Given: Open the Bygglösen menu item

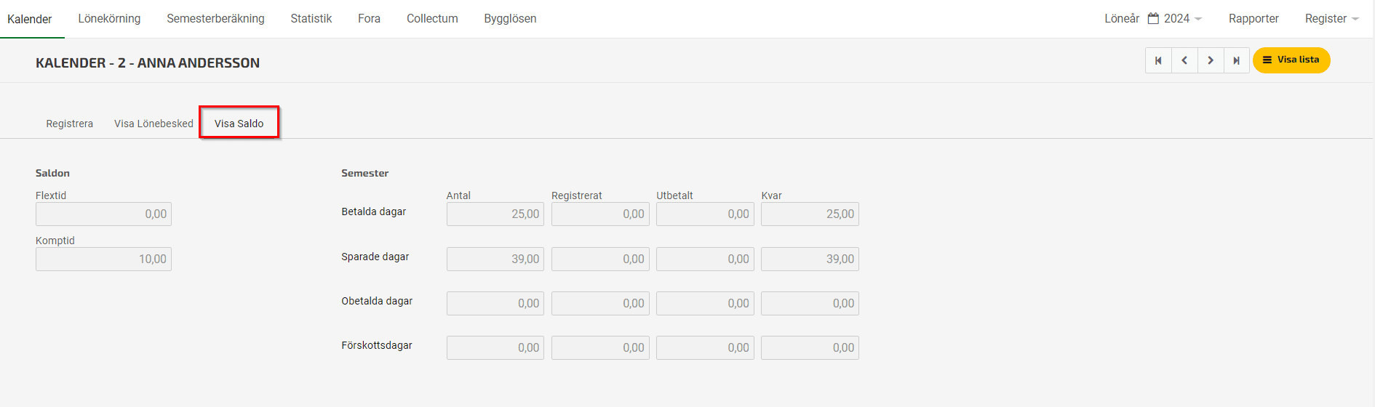Looking at the screenshot, I should pos(510,18).
